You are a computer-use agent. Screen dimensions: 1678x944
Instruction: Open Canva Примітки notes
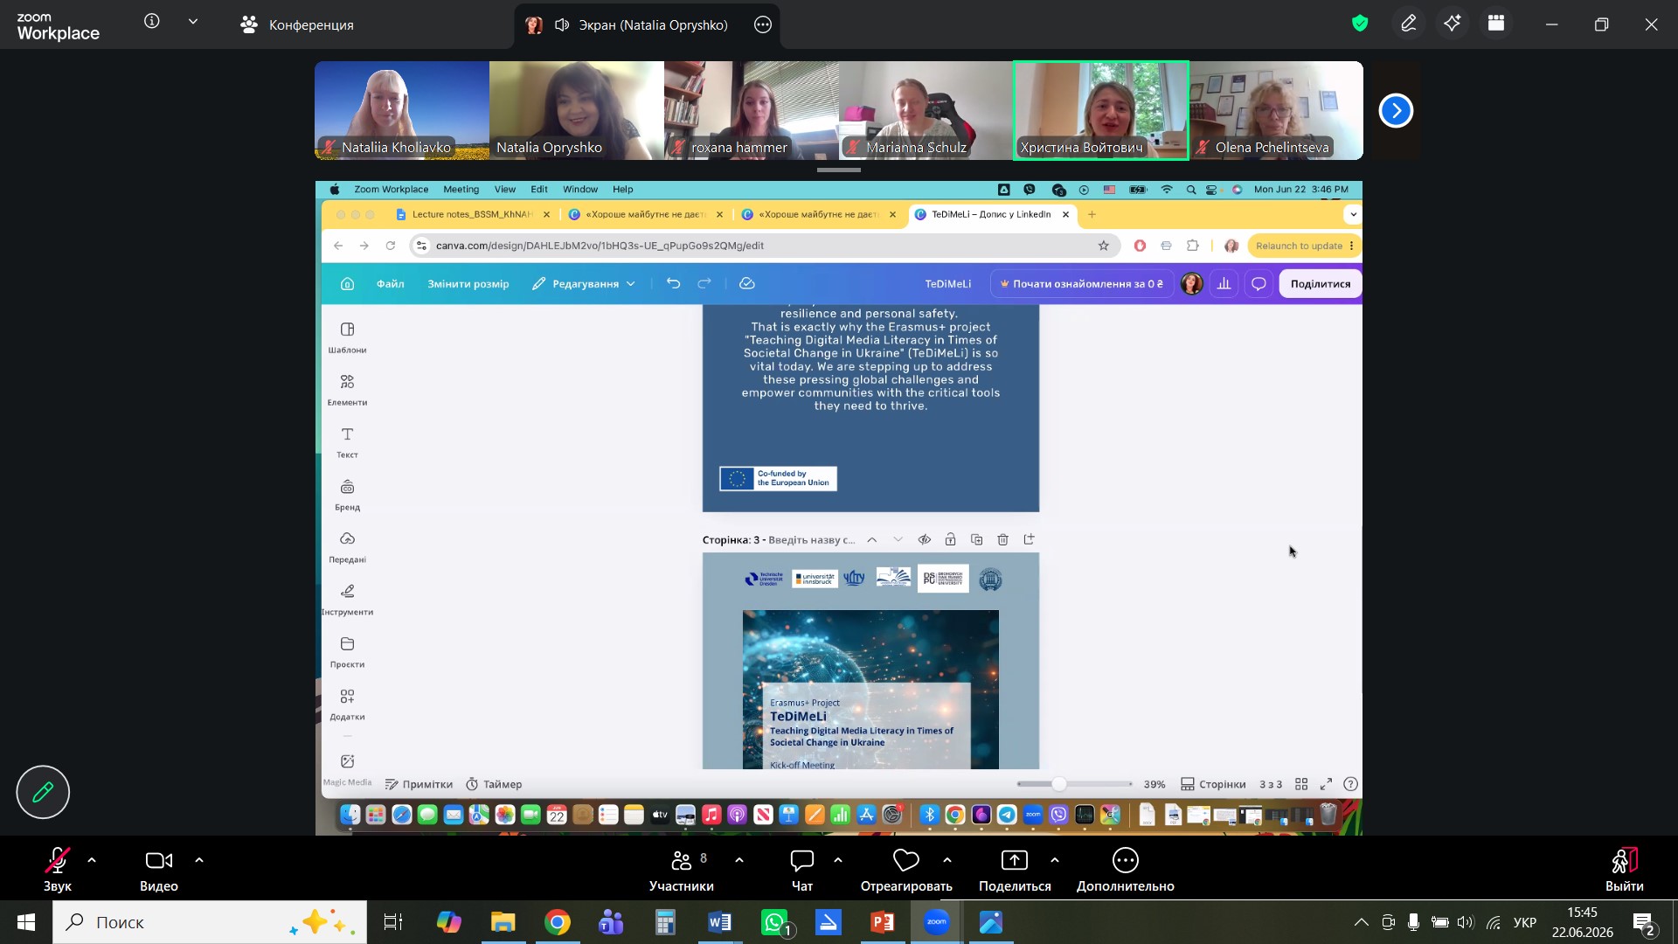(419, 784)
